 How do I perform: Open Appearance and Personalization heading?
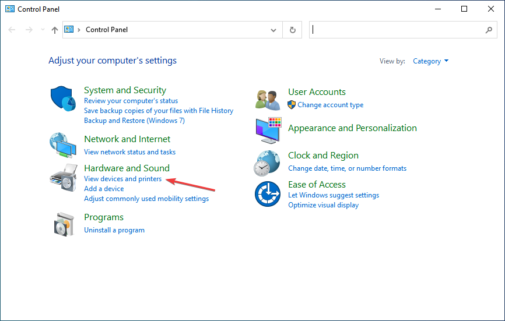[x=352, y=128]
